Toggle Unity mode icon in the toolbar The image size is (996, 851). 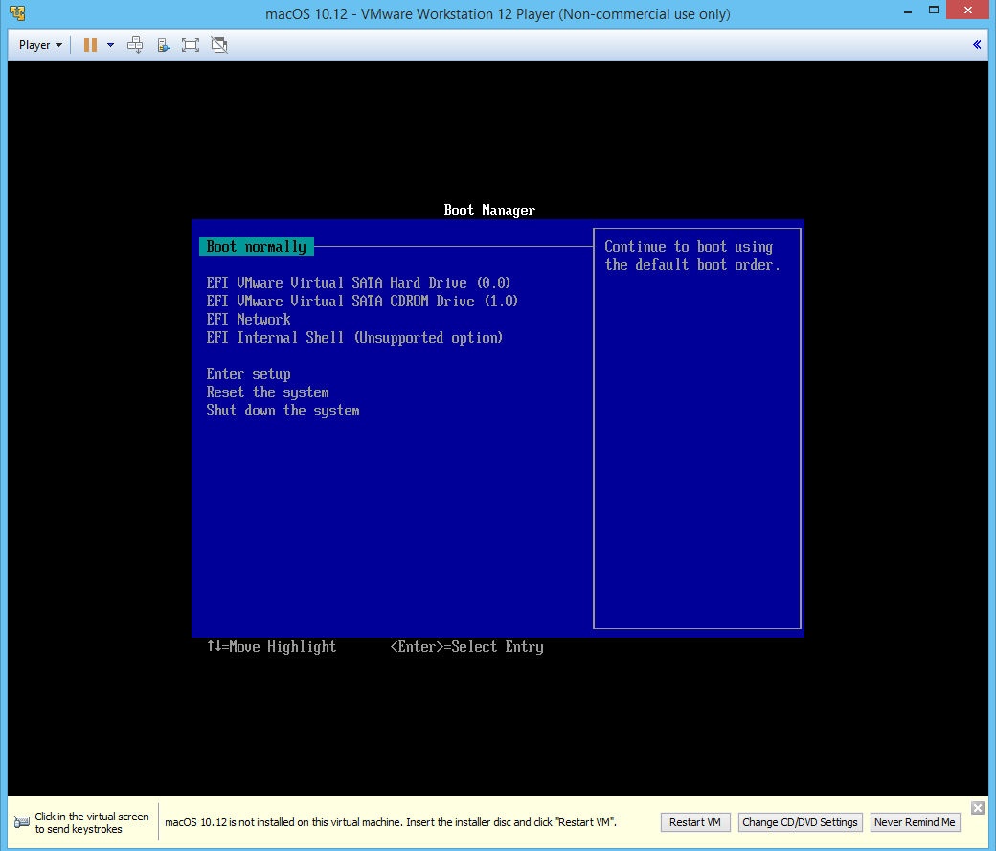[x=219, y=45]
